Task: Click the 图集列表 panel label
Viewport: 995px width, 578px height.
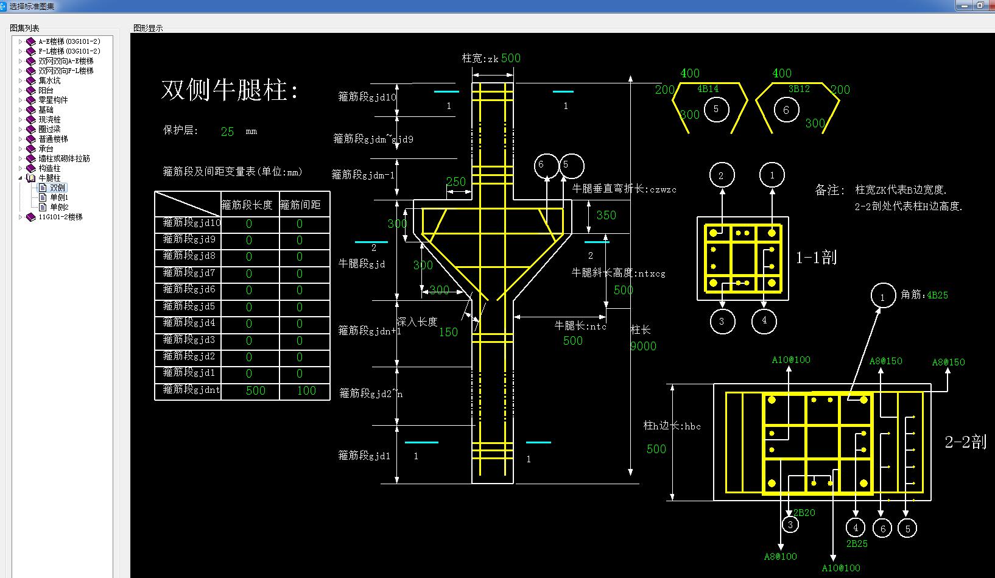Action: tap(24, 28)
